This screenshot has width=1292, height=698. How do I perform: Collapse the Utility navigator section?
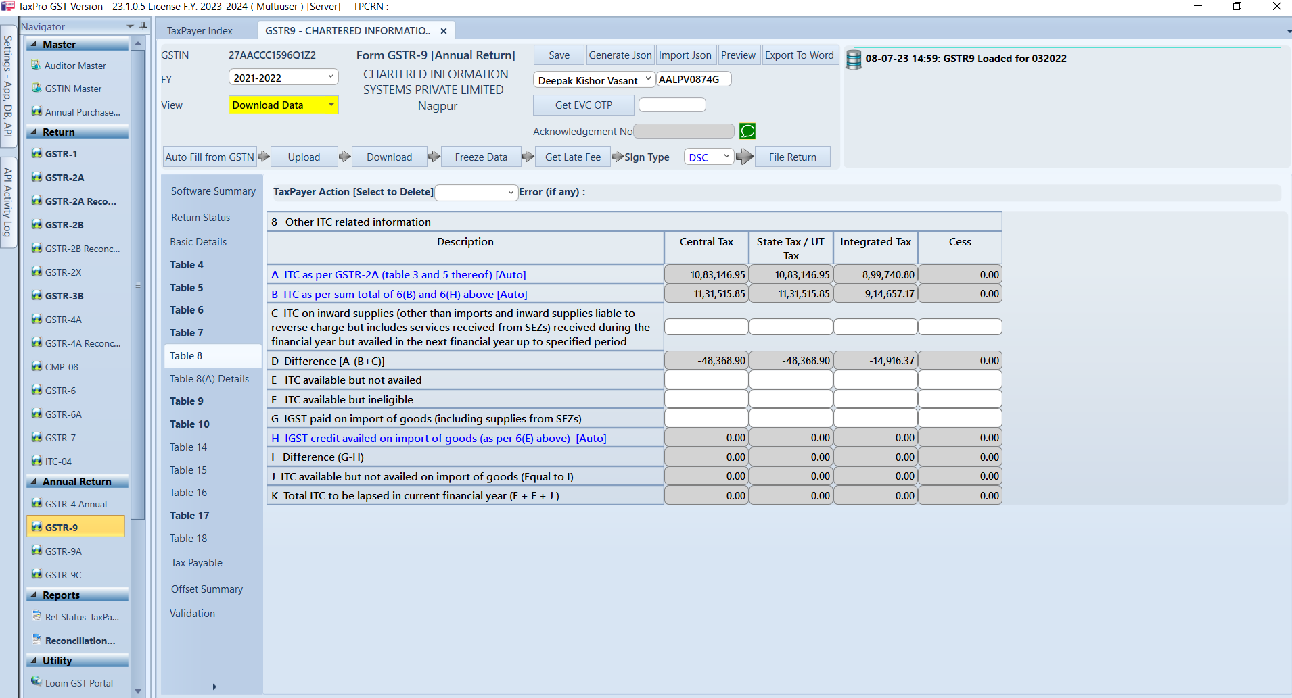[34, 660]
